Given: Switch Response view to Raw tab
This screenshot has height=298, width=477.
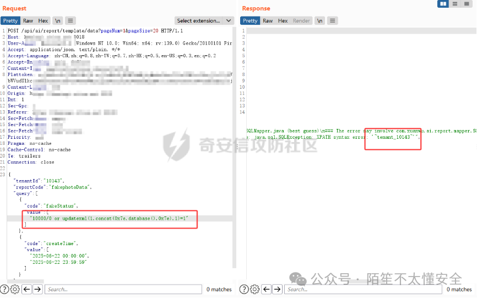Looking at the screenshot, I should coord(268,21).
